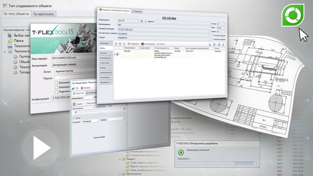The image size is (313, 176).
Task: Open the «Изменения» side tab
Action: point(106,43)
